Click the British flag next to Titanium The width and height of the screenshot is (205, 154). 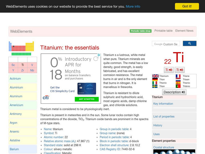pos(155,76)
